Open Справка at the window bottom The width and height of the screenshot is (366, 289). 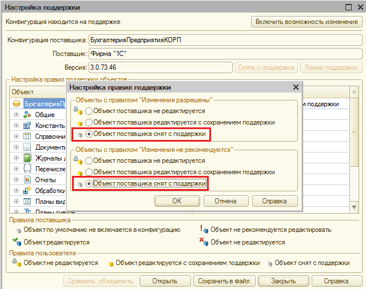click(337, 281)
